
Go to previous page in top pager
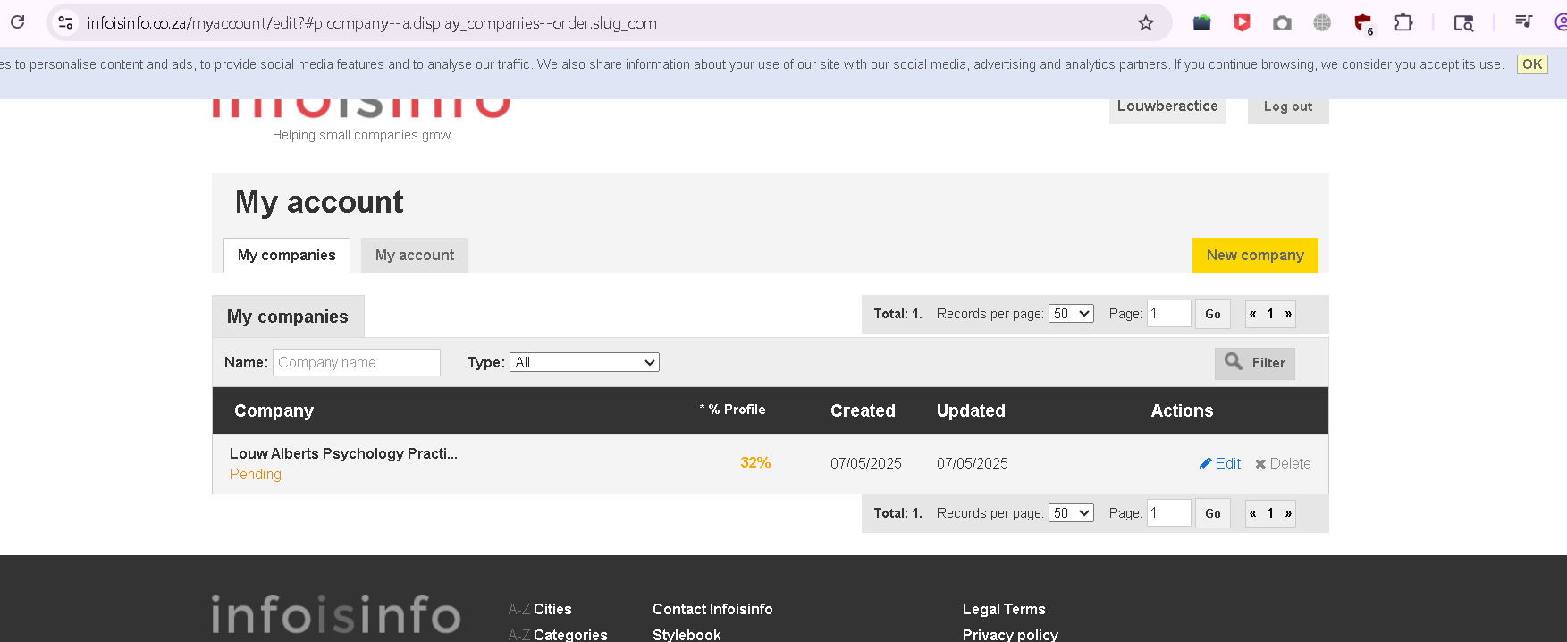1253,314
